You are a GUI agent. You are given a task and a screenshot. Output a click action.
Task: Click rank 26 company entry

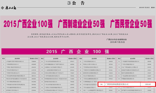pos(53,61)
